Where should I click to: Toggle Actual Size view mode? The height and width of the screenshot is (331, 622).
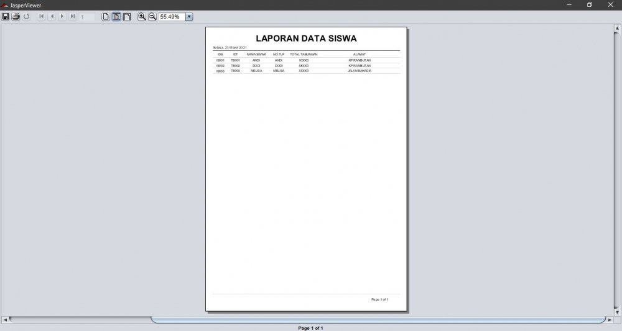[x=106, y=17]
